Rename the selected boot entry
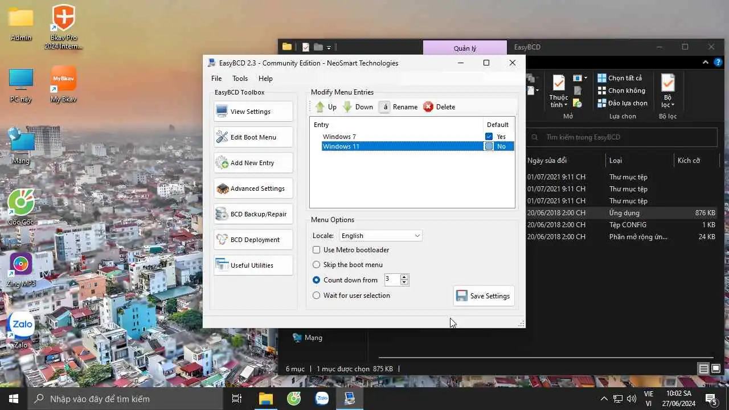Viewport: 729px width, 410px height. point(398,106)
